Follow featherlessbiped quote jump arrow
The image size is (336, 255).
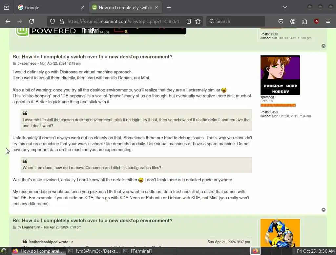click(72, 242)
